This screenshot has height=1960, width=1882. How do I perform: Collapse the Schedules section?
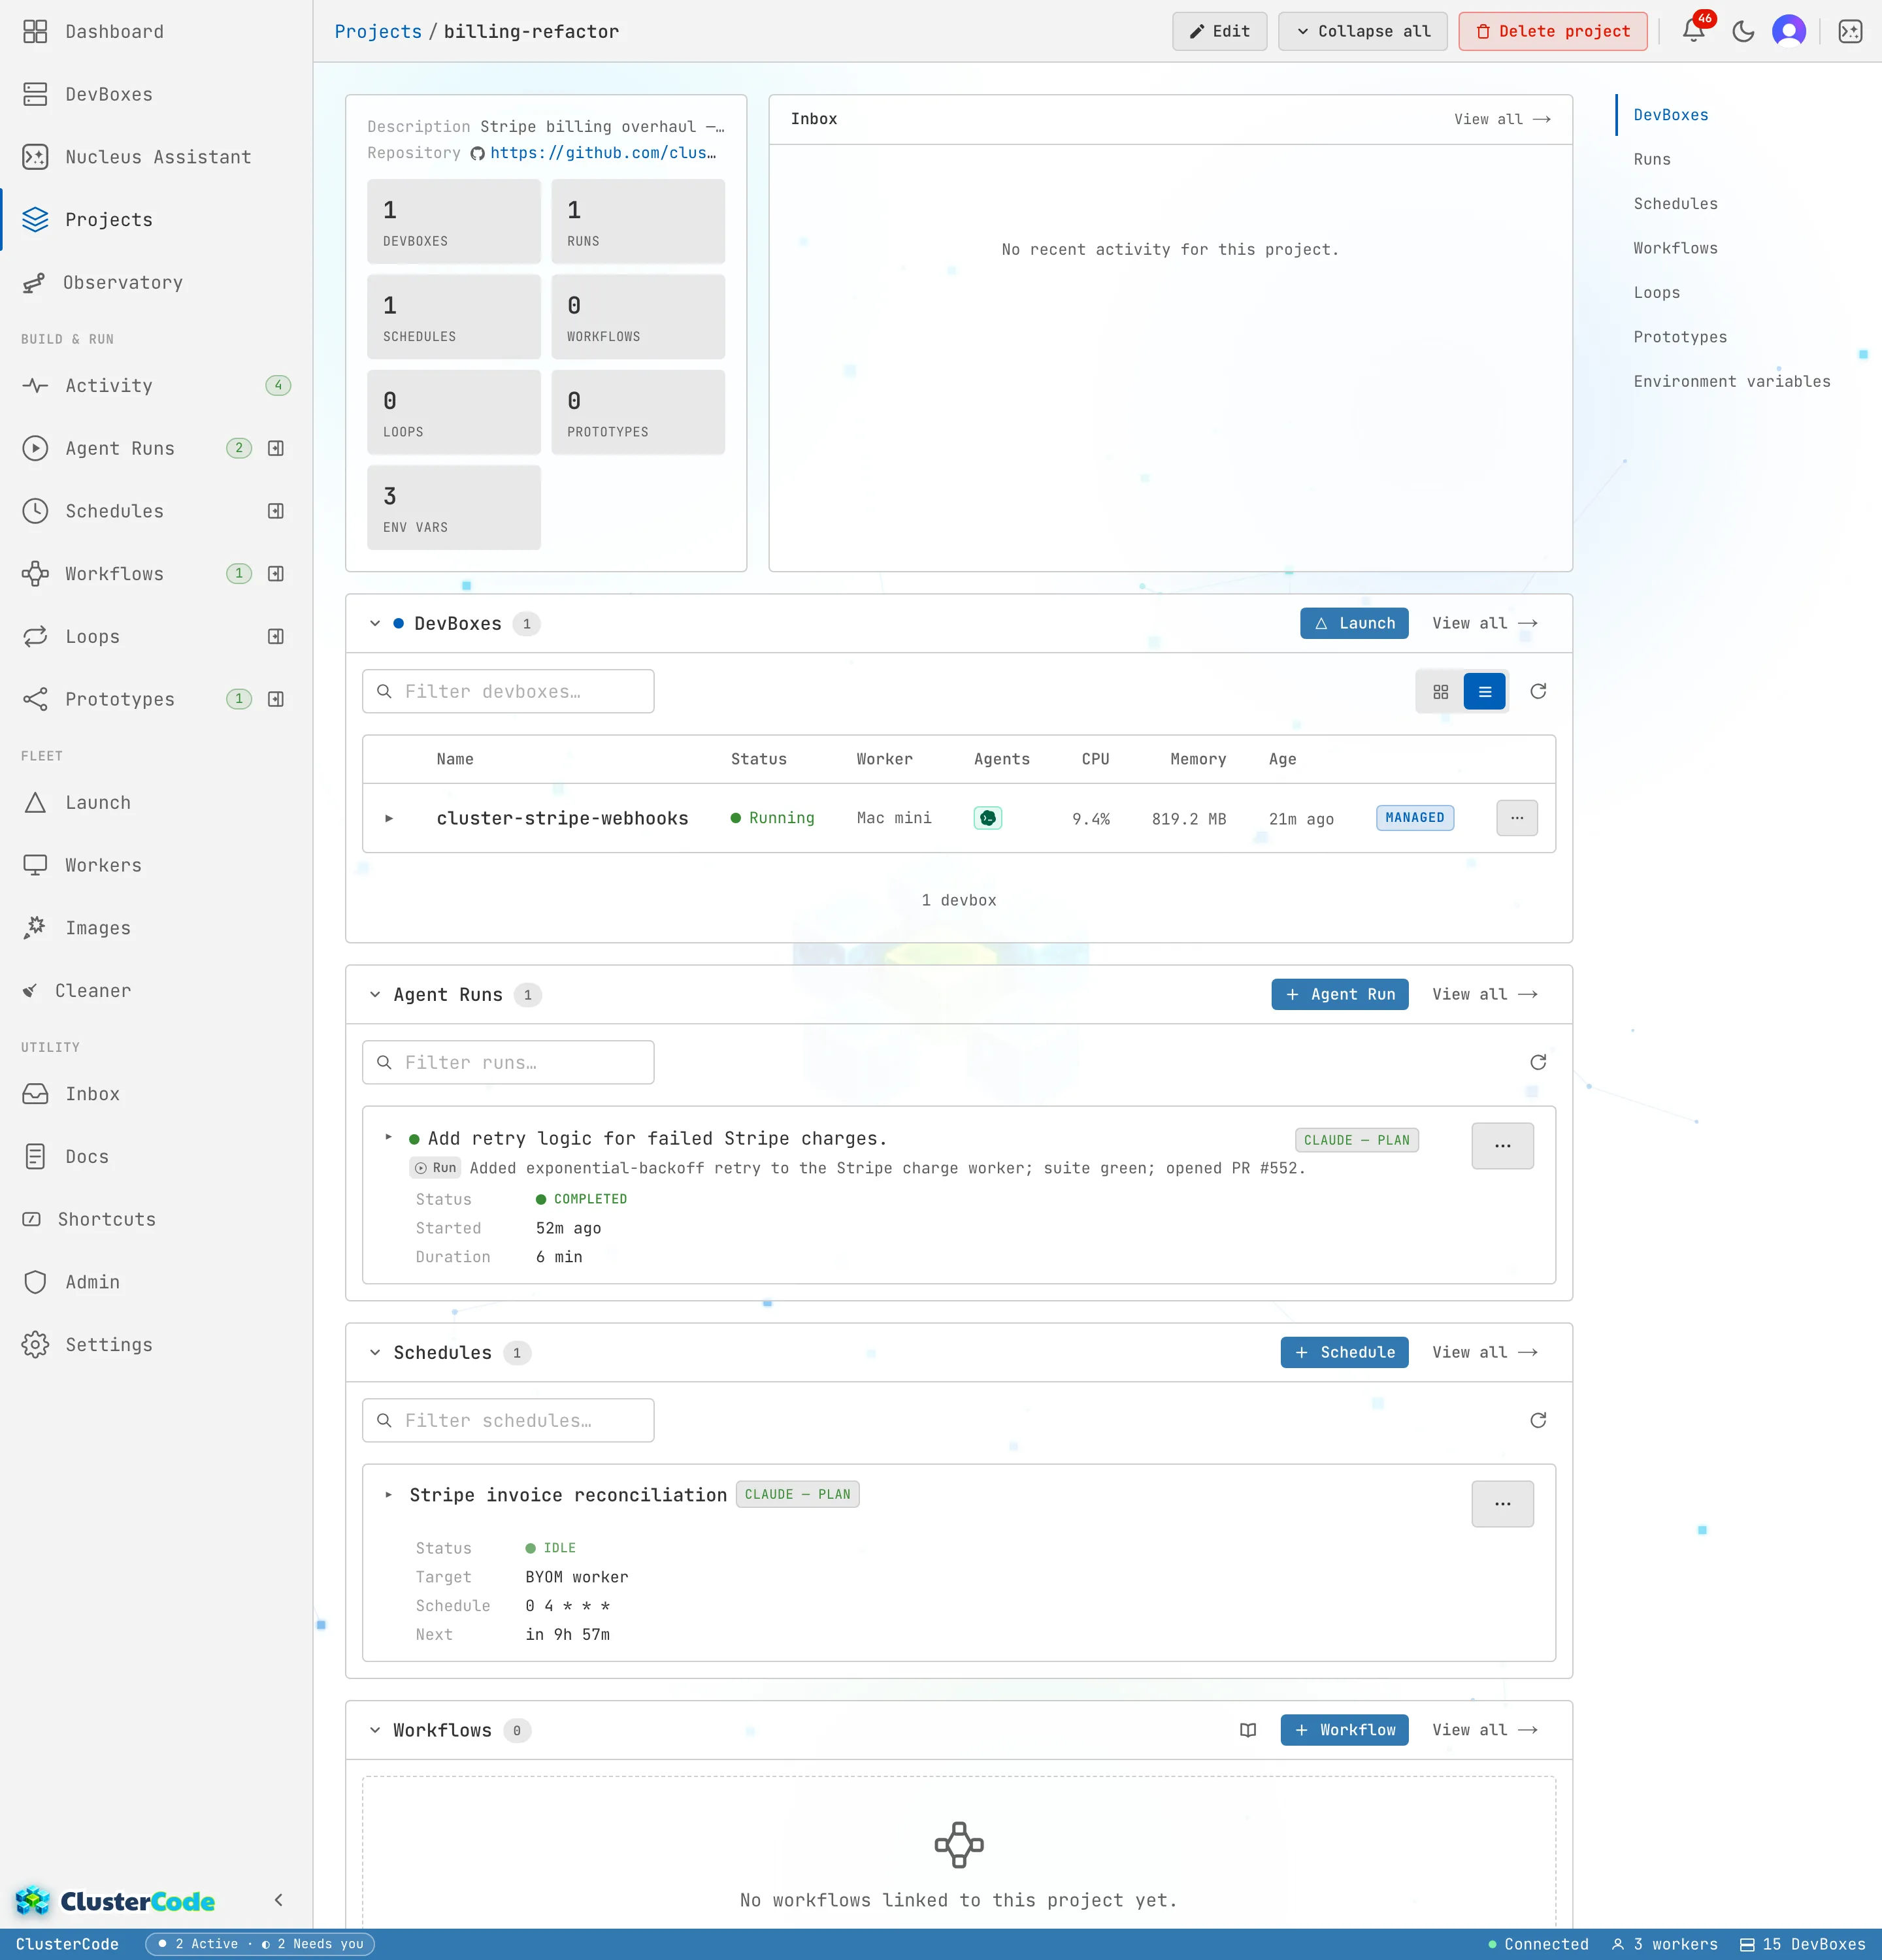[375, 1352]
